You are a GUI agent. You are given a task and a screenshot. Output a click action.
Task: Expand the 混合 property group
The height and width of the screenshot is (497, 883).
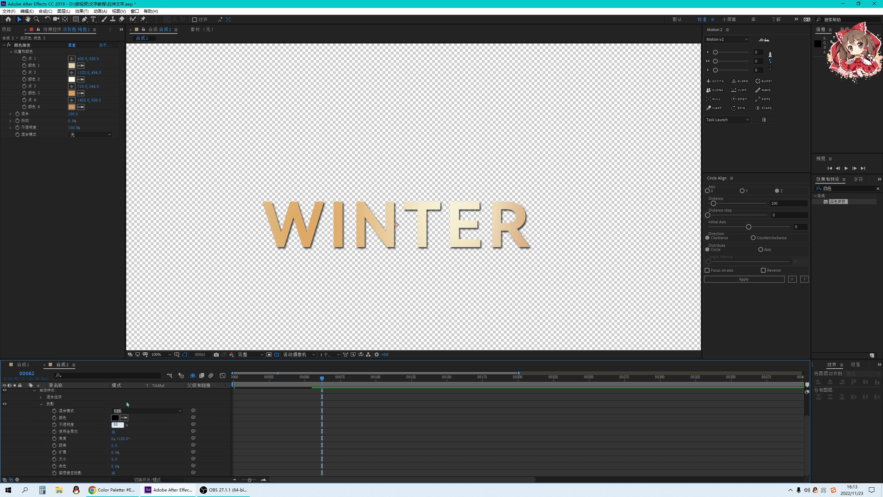(10, 114)
